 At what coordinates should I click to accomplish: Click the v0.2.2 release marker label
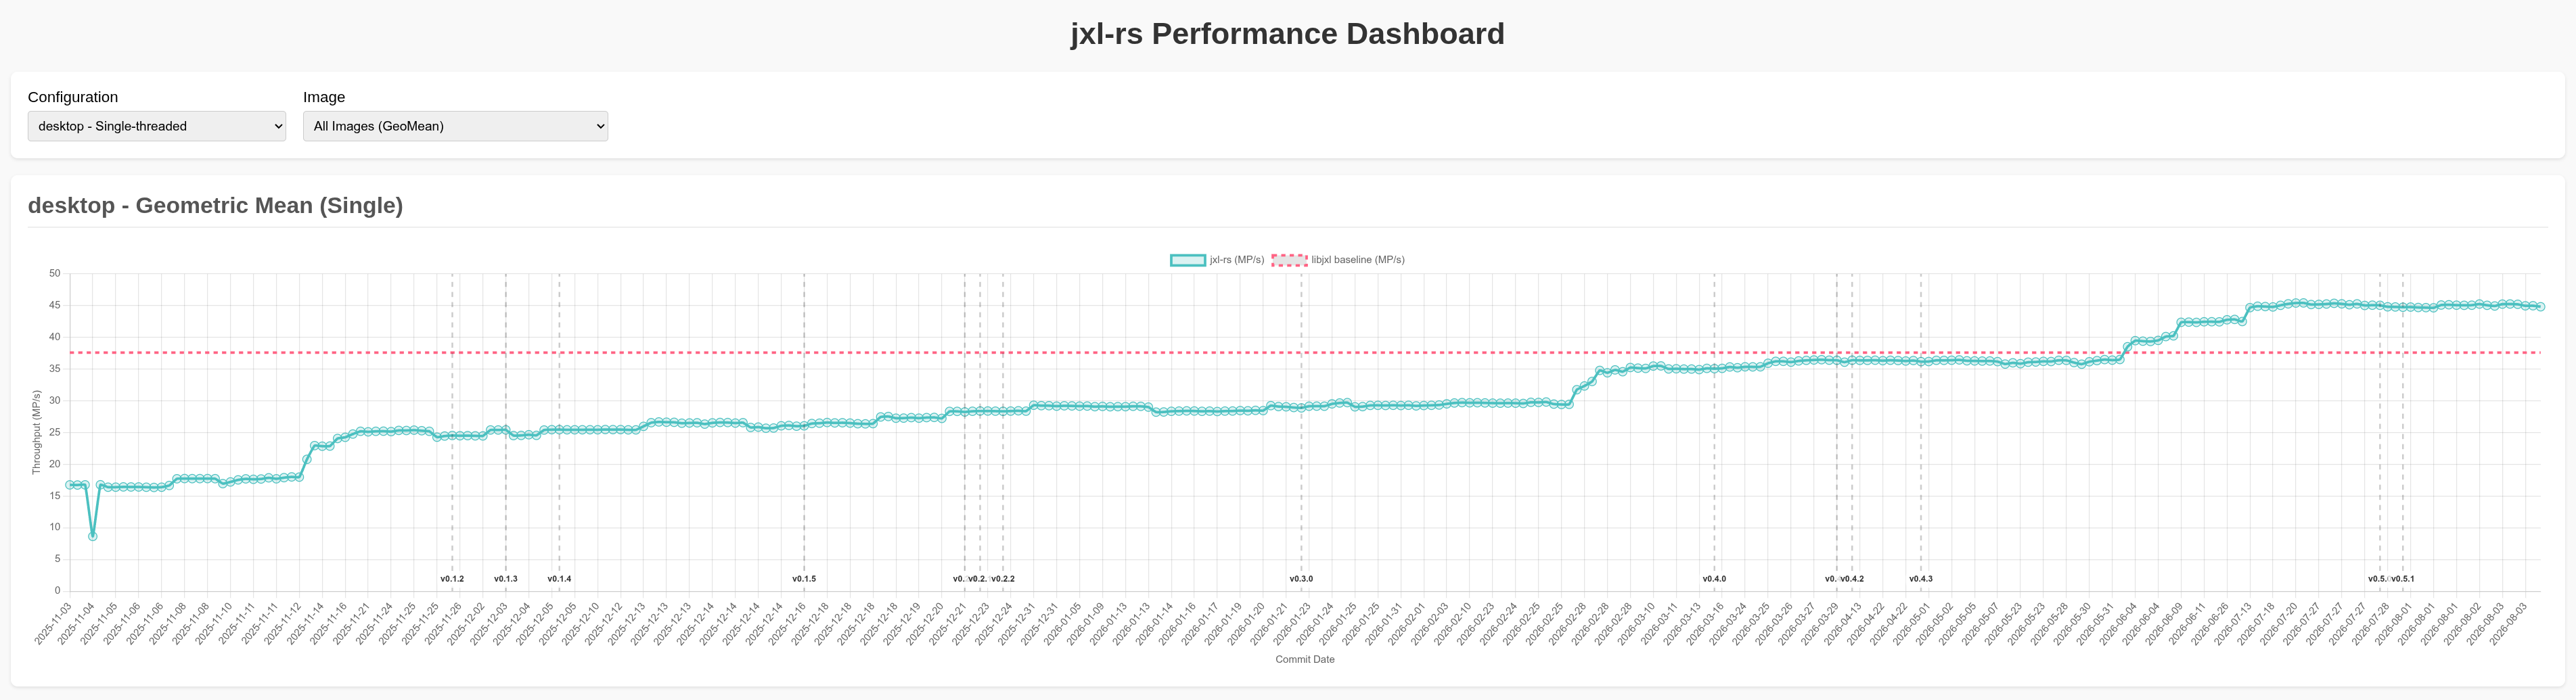point(1003,579)
